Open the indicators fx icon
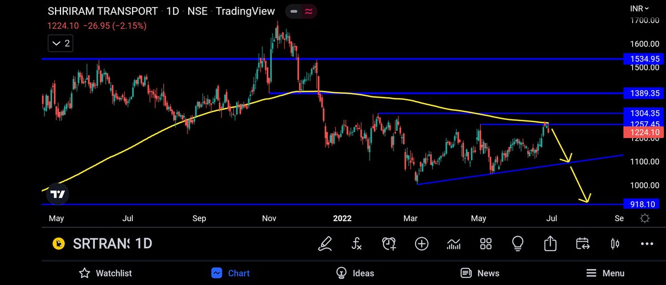666x285 pixels. 356,243
